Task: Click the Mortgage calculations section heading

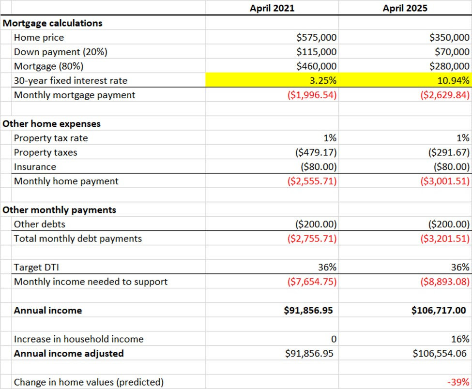Action: (x=52, y=23)
